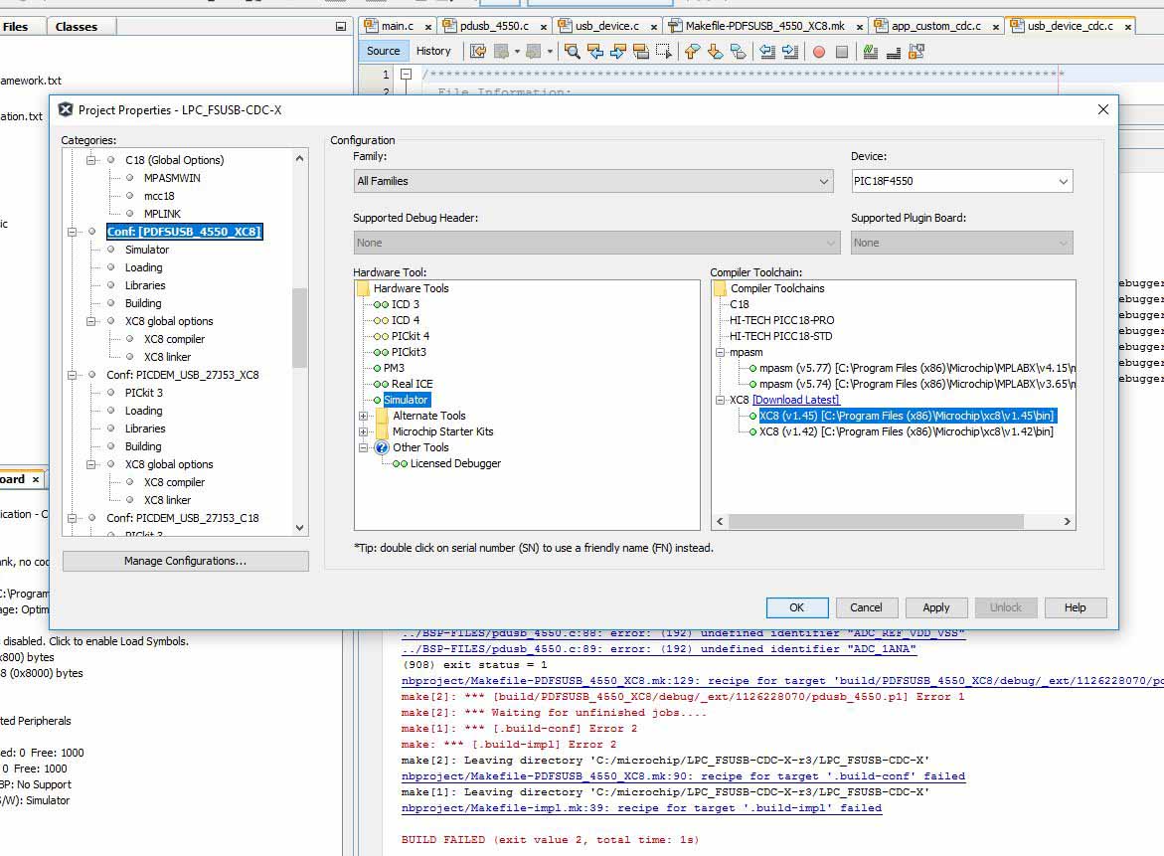Open the Family dropdown showing All Families
Viewport: 1164px width, 856px height.
pyautogui.click(x=593, y=181)
